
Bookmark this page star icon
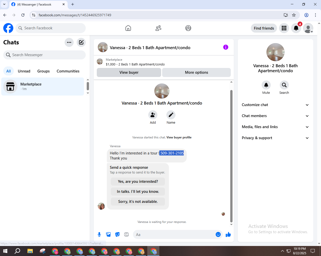294,15
